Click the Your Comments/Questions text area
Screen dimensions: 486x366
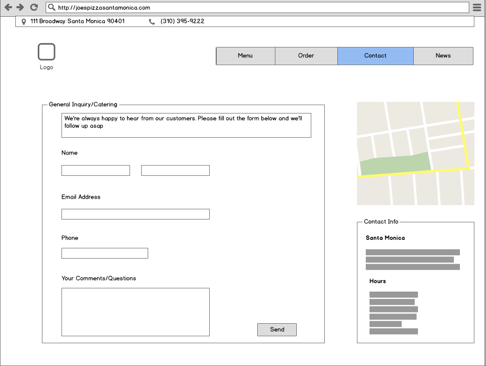tap(135, 312)
